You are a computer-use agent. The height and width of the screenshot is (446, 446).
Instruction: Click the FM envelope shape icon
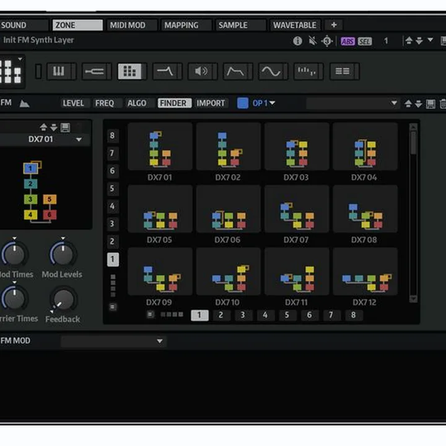24,103
